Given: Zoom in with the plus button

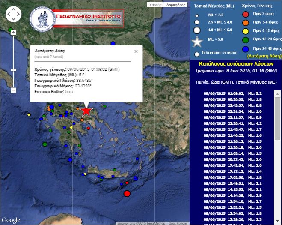Looking at the screenshot, I should [x=14, y=33].
